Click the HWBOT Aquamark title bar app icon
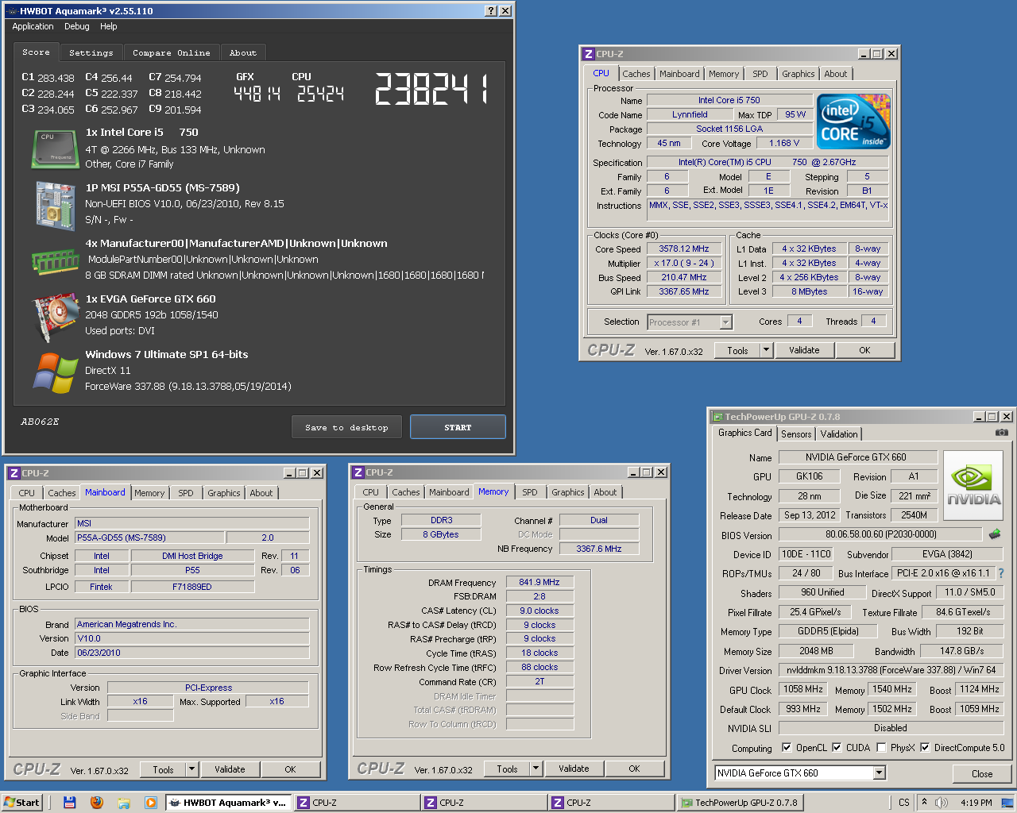Viewport: 1017px width, 813px height. (11, 11)
